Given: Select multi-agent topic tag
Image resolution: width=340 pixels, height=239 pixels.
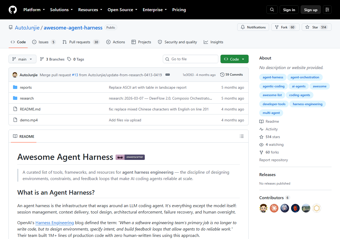Looking at the screenshot, I should click(x=271, y=113).
